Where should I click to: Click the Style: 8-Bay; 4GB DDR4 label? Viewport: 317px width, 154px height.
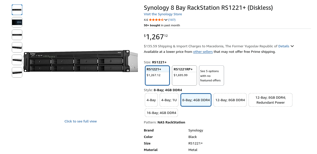pos(163,90)
